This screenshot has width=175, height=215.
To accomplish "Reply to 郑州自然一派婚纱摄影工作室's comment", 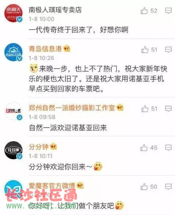I will point(168,109).
